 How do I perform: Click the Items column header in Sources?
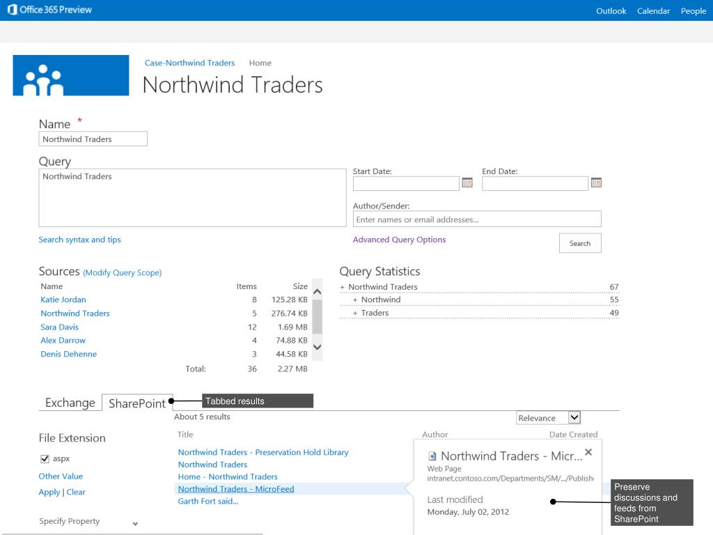(x=246, y=286)
